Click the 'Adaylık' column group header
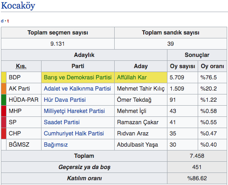This screenshot has width=228, height=185. click(x=84, y=55)
